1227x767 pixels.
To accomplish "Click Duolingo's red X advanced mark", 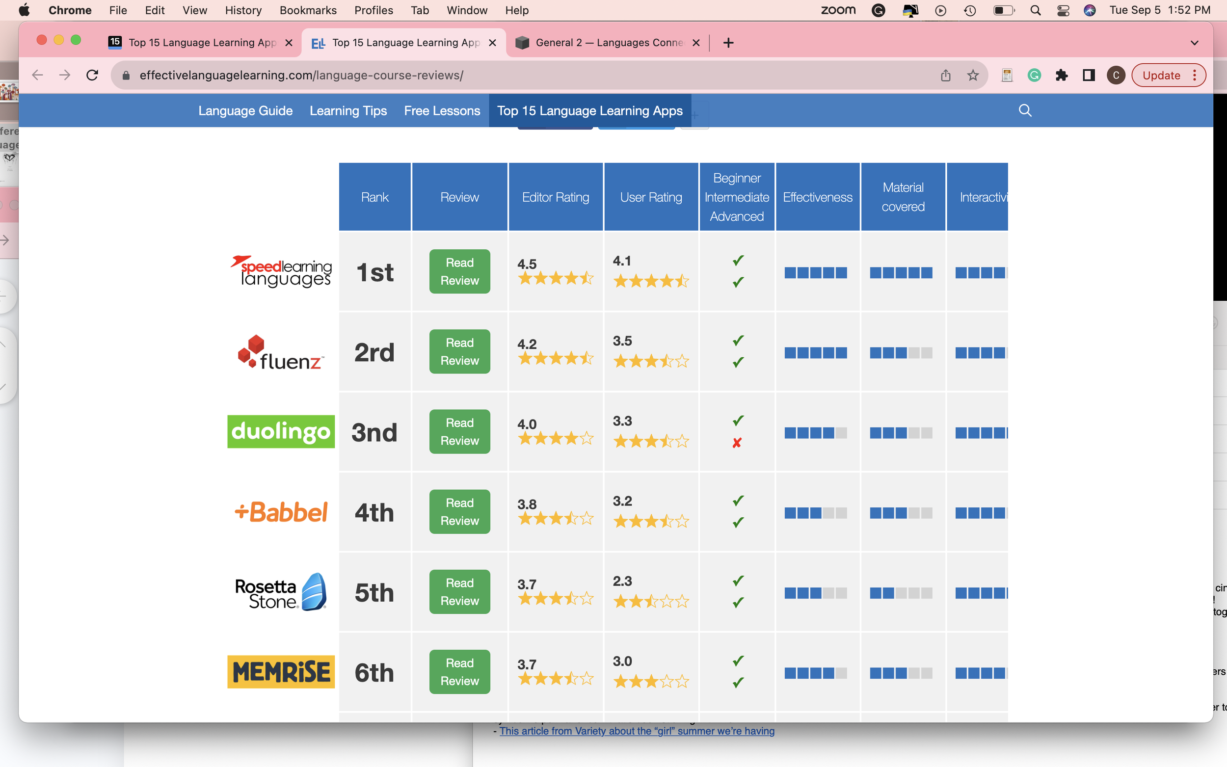I will (737, 443).
